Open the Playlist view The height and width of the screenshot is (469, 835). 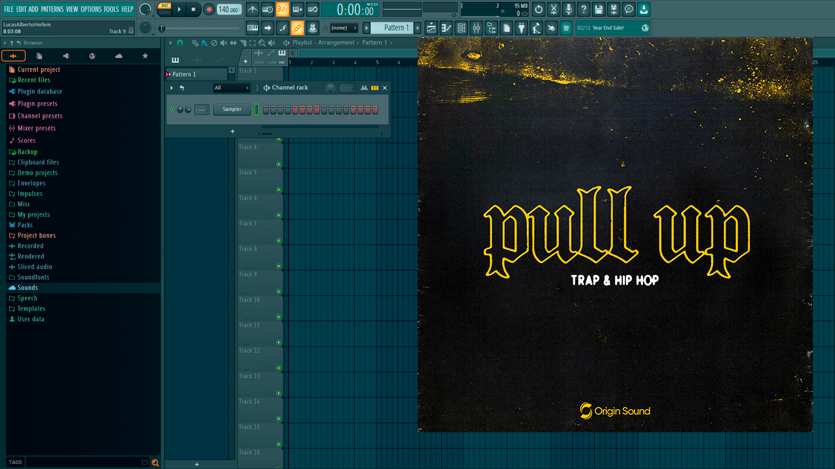point(432,27)
